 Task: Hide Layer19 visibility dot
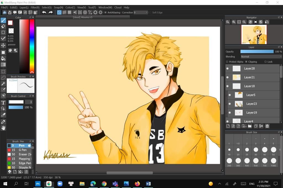[x=230, y=112]
